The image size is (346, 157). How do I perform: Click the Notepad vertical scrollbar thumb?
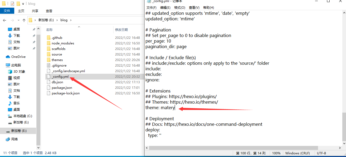click(344, 127)
